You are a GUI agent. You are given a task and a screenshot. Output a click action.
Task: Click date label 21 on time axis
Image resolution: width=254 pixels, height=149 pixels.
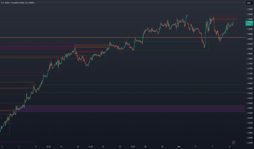click(103, 147)
